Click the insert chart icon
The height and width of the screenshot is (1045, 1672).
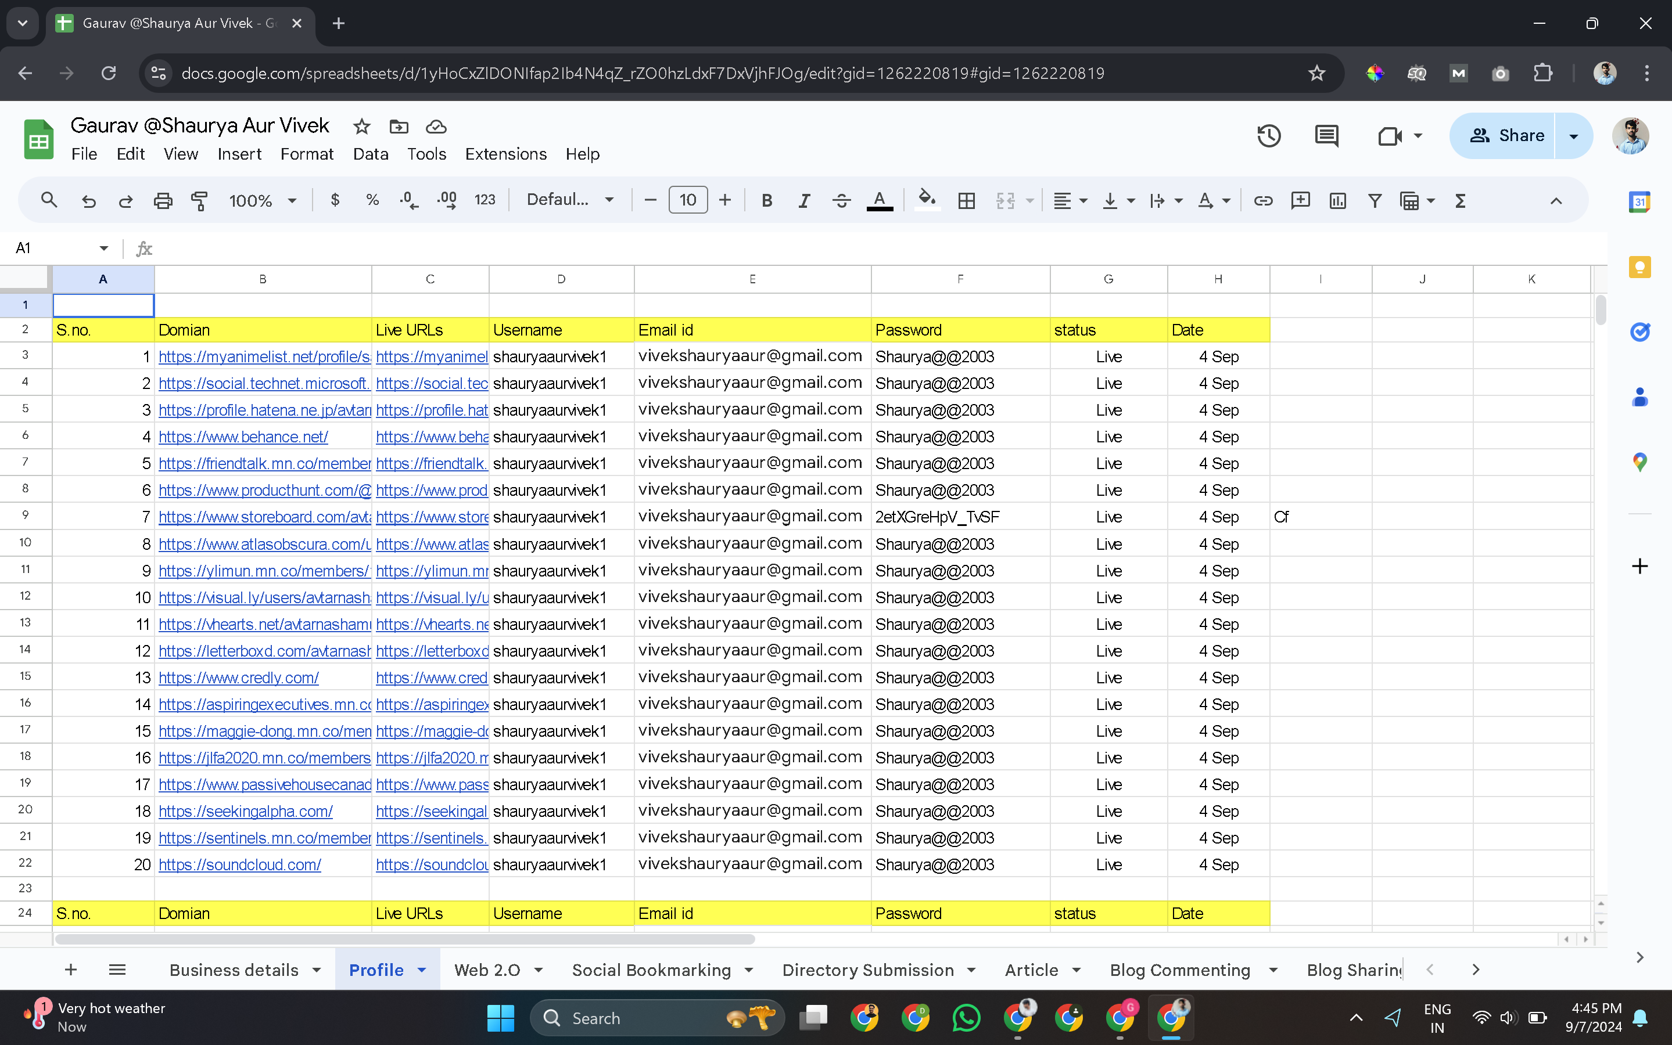[1337, 200]
